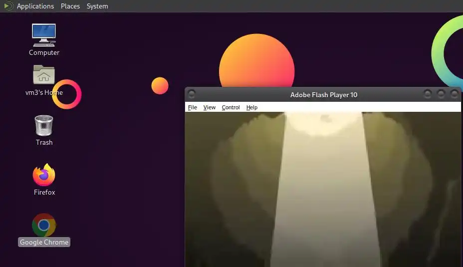Click the Google Chrome icon label

(44, 242)
